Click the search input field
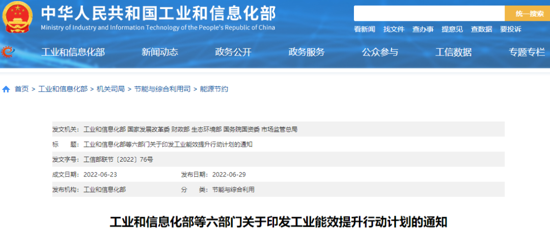The image size is (550, 244). [429, 14]
